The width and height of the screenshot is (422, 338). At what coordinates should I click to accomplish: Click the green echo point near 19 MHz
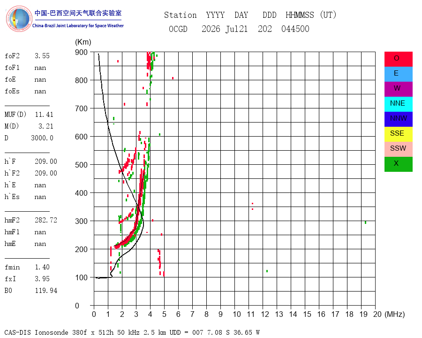tap(365, 223)
